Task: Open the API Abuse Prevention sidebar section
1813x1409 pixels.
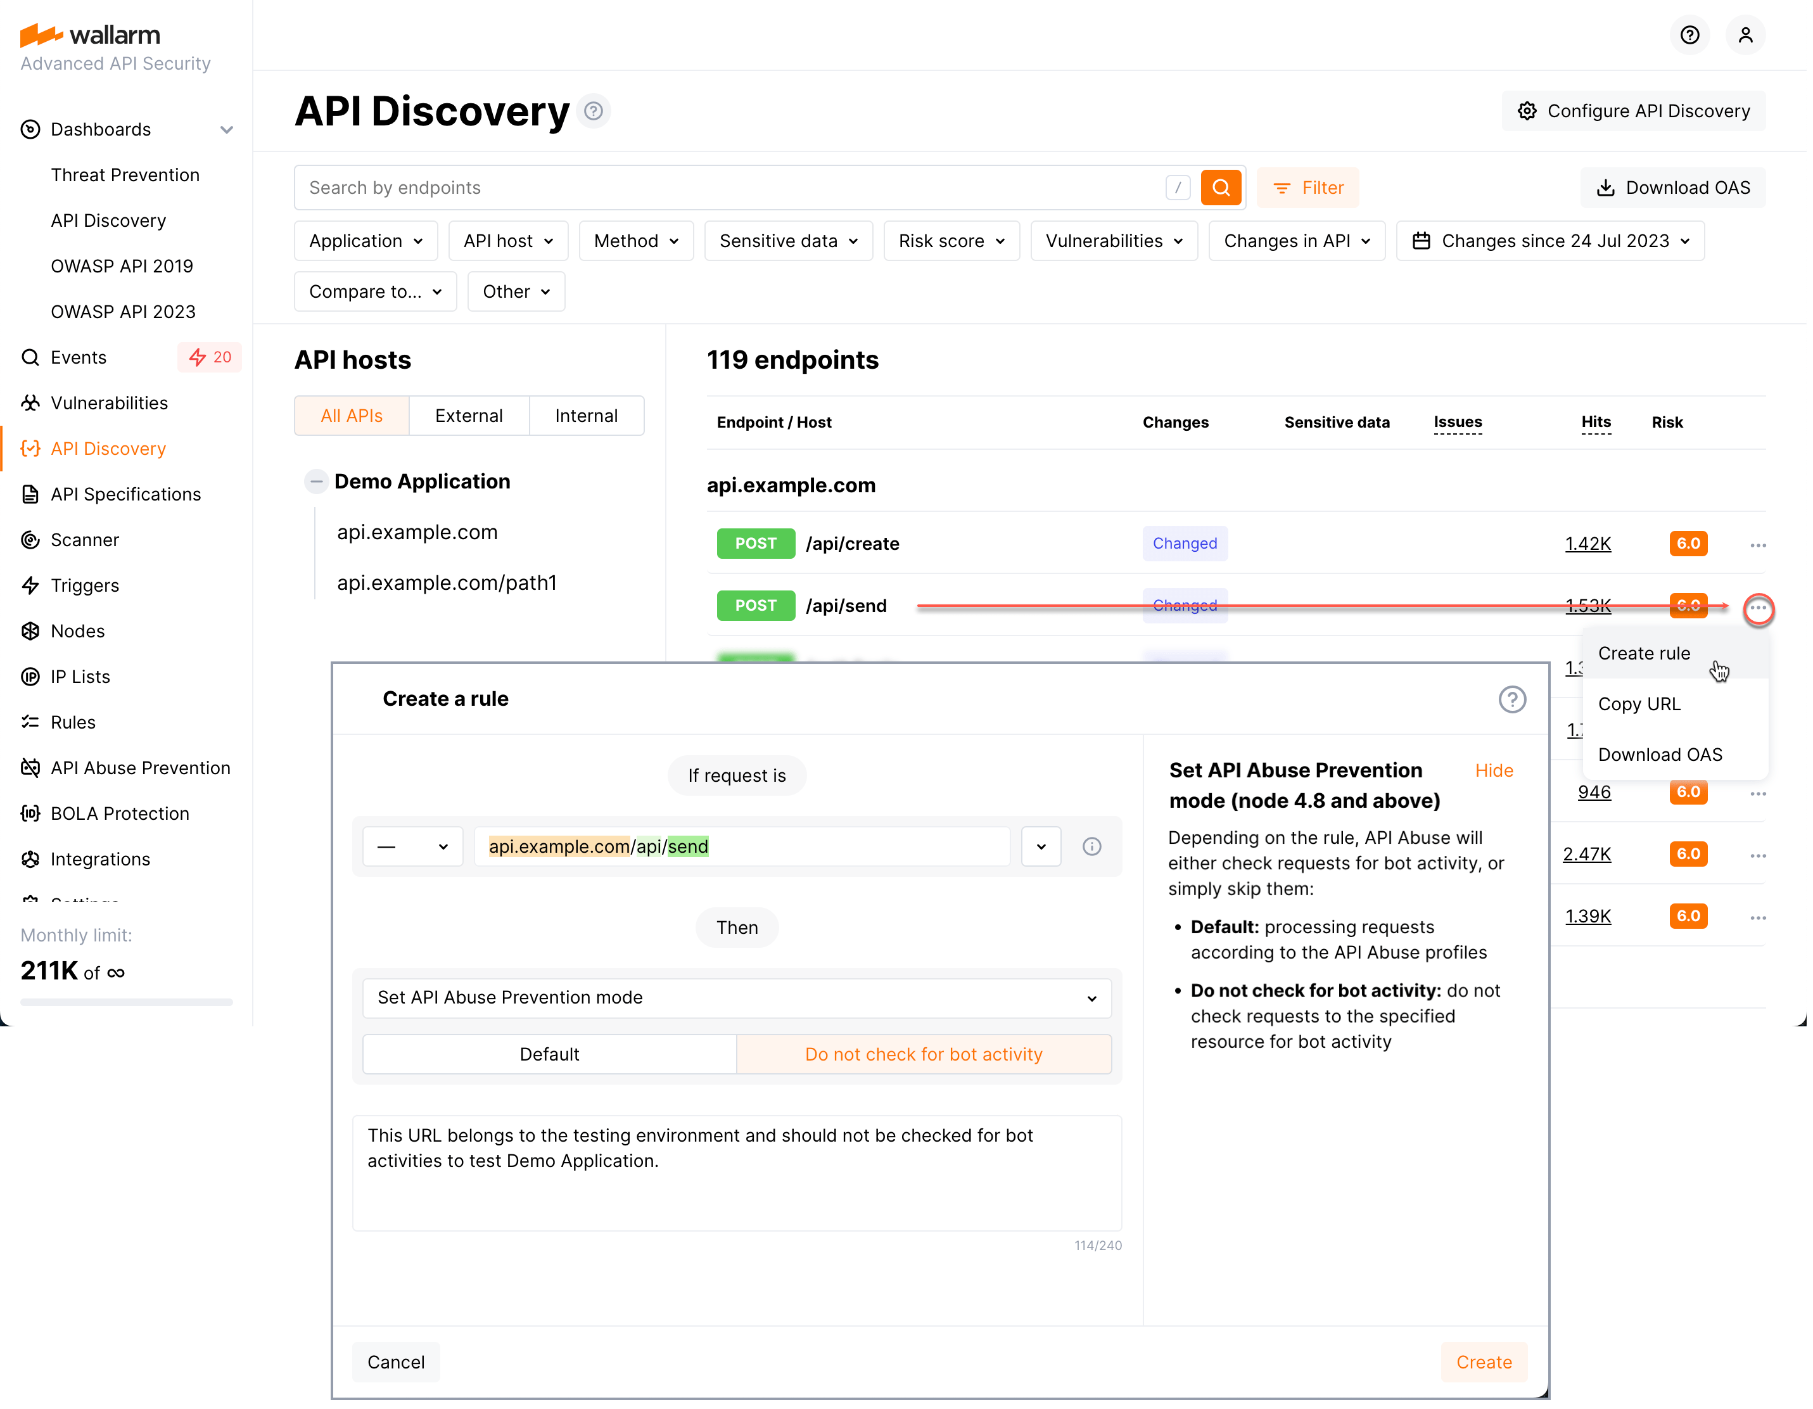Action: [x=141, y=767]
